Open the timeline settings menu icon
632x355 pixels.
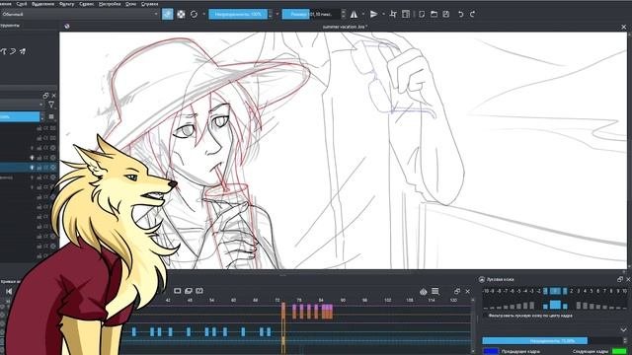click(x=435, y=291)
